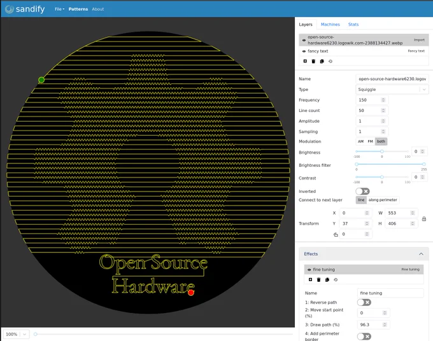Viewport: 433px width, 341px height.
Task: Duplicate layer using copy icon in Layers list
Action: [322, 61]
